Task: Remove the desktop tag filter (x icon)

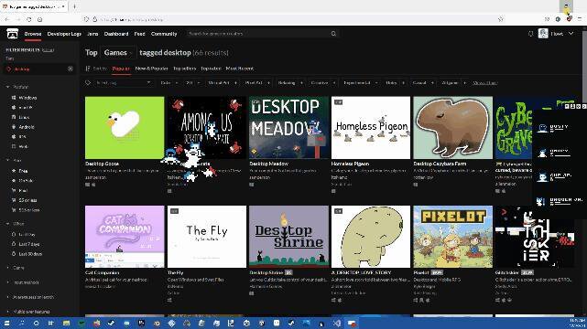Action: click(x=70, y=69)
